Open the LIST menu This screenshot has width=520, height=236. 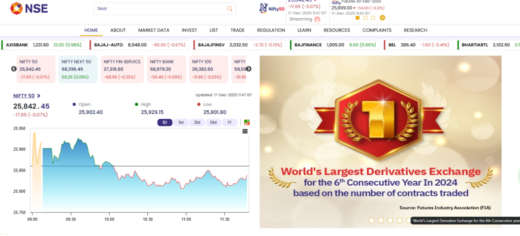[x=214, y=30]
